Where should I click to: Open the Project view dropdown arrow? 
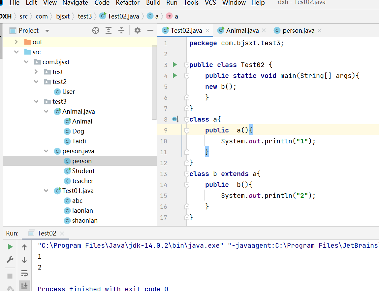point(47,31)
